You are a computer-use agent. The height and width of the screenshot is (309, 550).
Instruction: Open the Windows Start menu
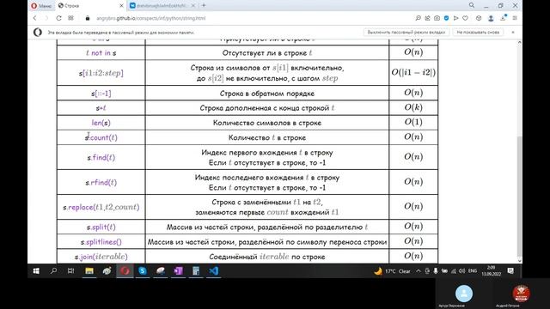click(36, 271)
